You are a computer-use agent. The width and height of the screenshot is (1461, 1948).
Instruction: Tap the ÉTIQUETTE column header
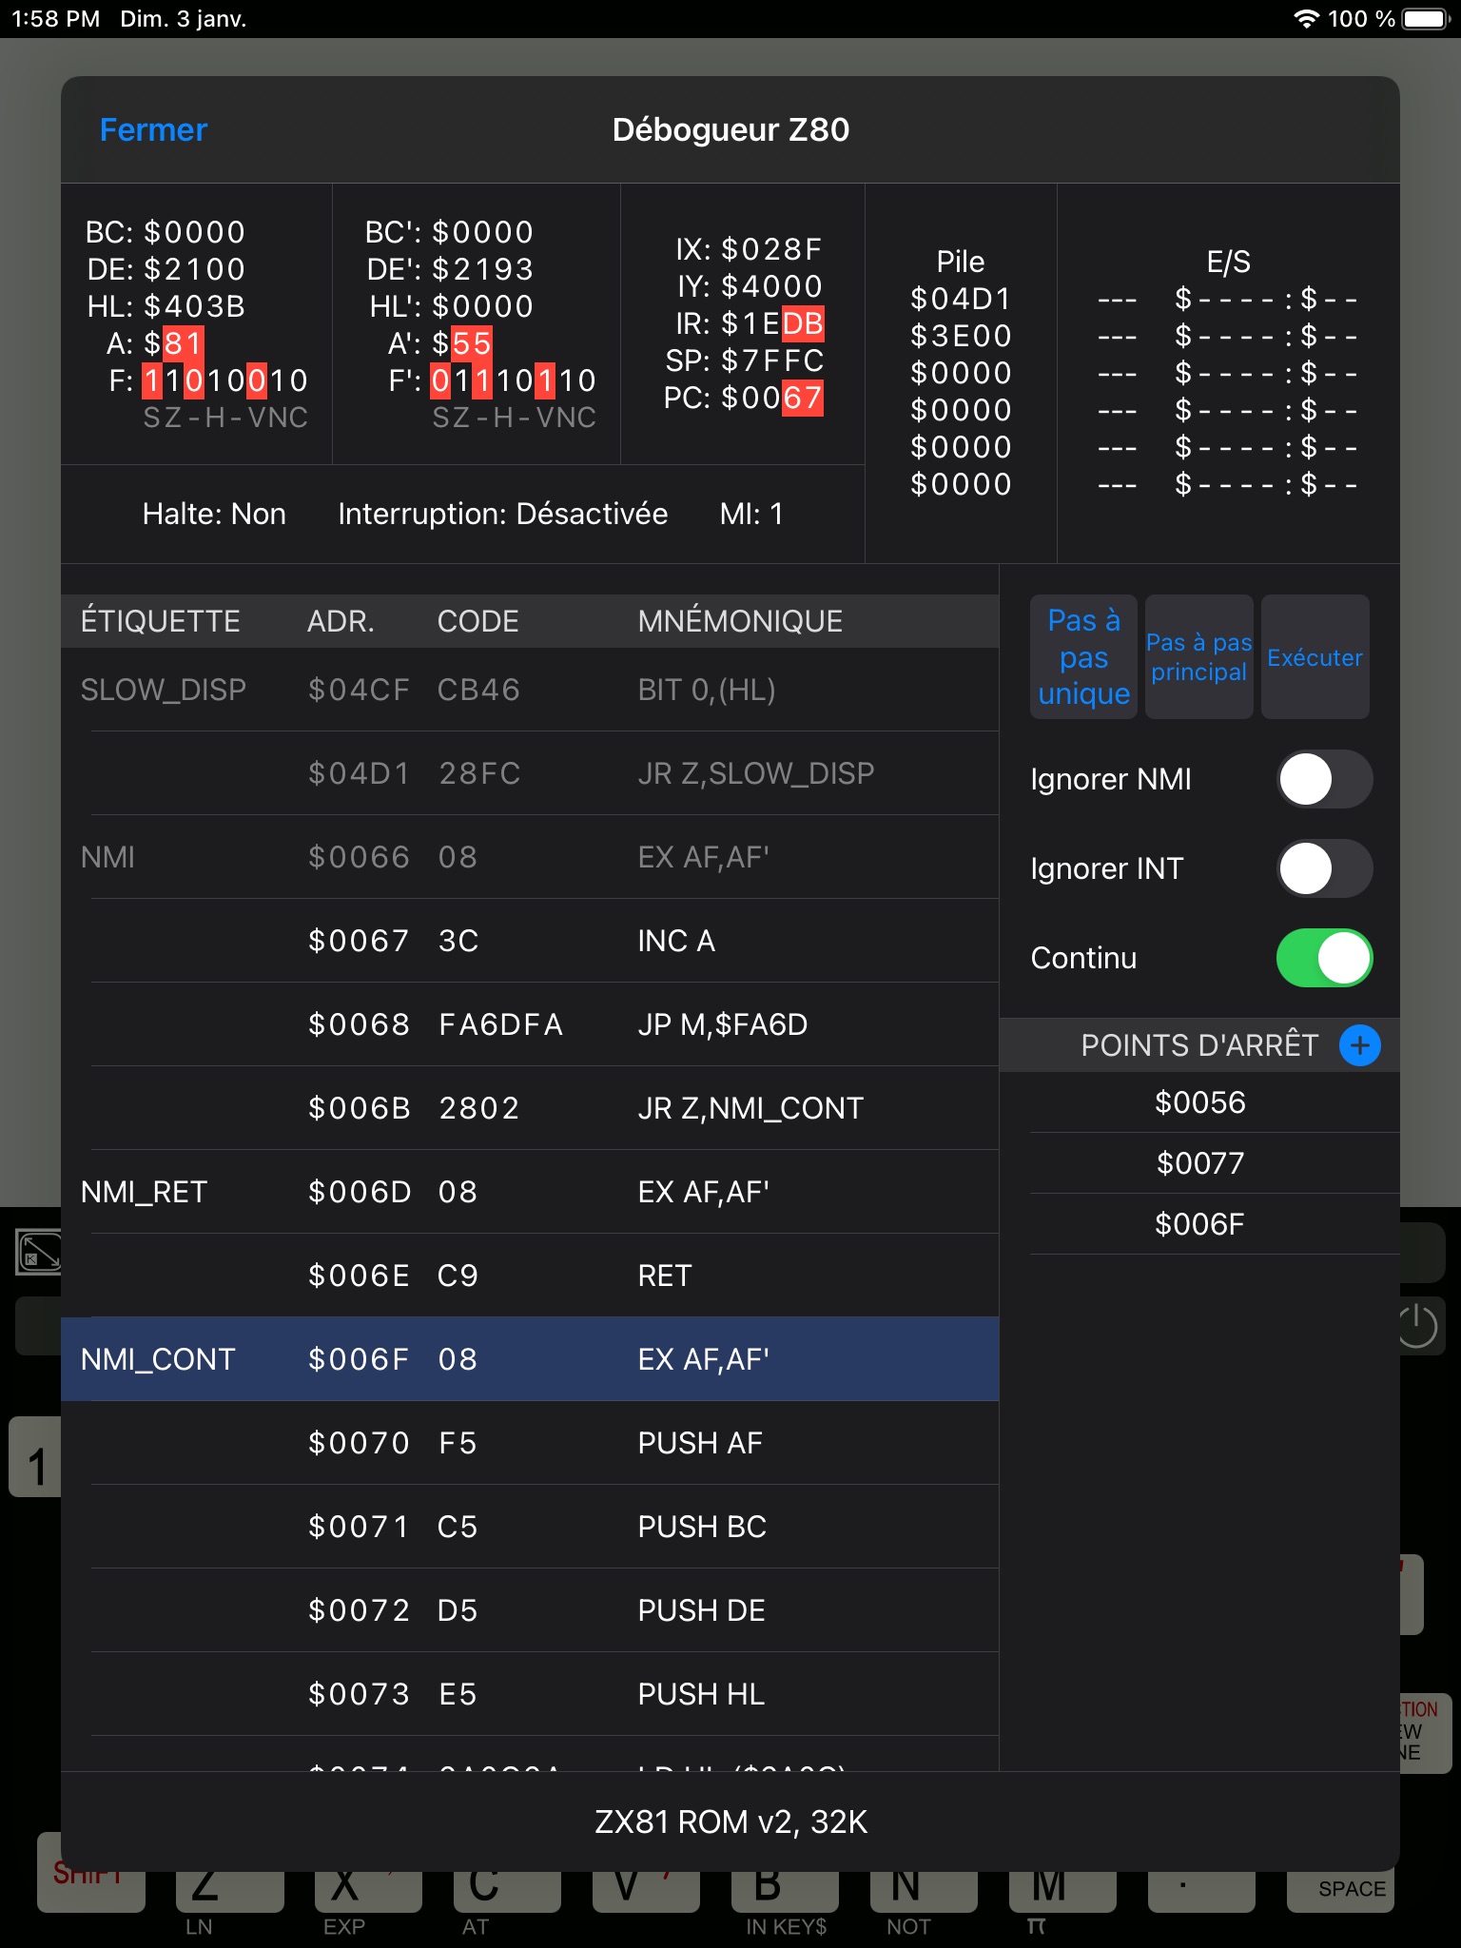coord(160,621)
